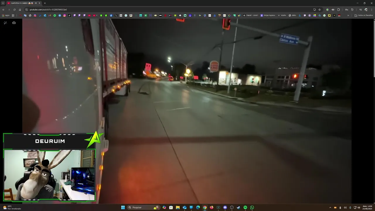
Task: Open Chrome's three-dot menu
Action: coord(371,10)
